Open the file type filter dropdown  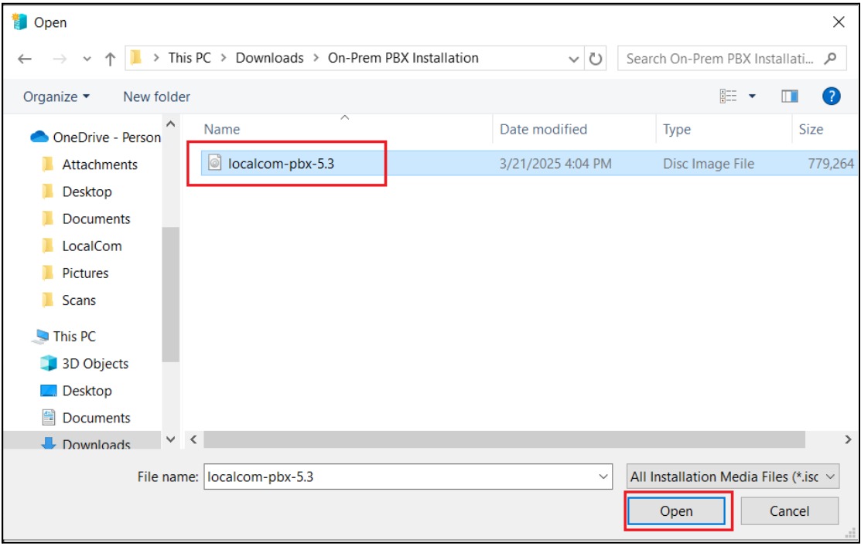[x=732, y=477]
